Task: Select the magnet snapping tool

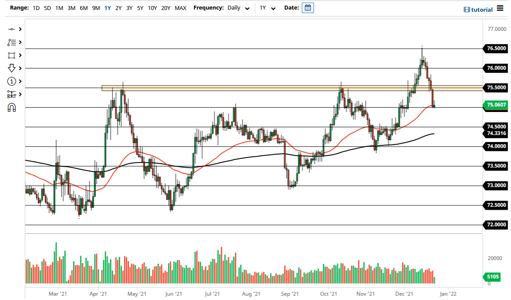Action: [x=11, y=107]
